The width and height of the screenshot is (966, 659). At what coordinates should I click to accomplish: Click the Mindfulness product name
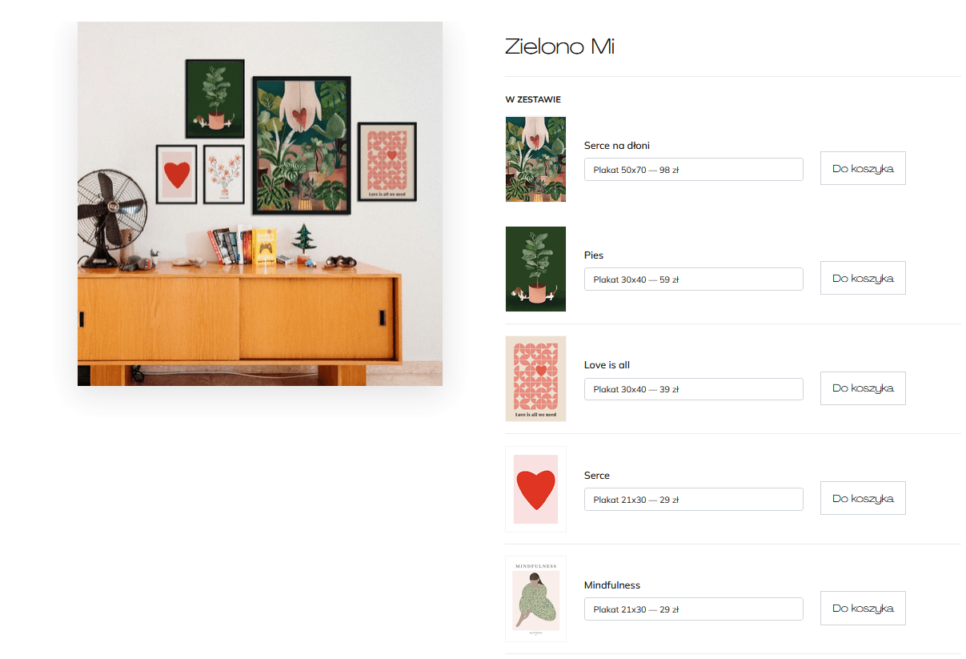[x=612, y=585]
